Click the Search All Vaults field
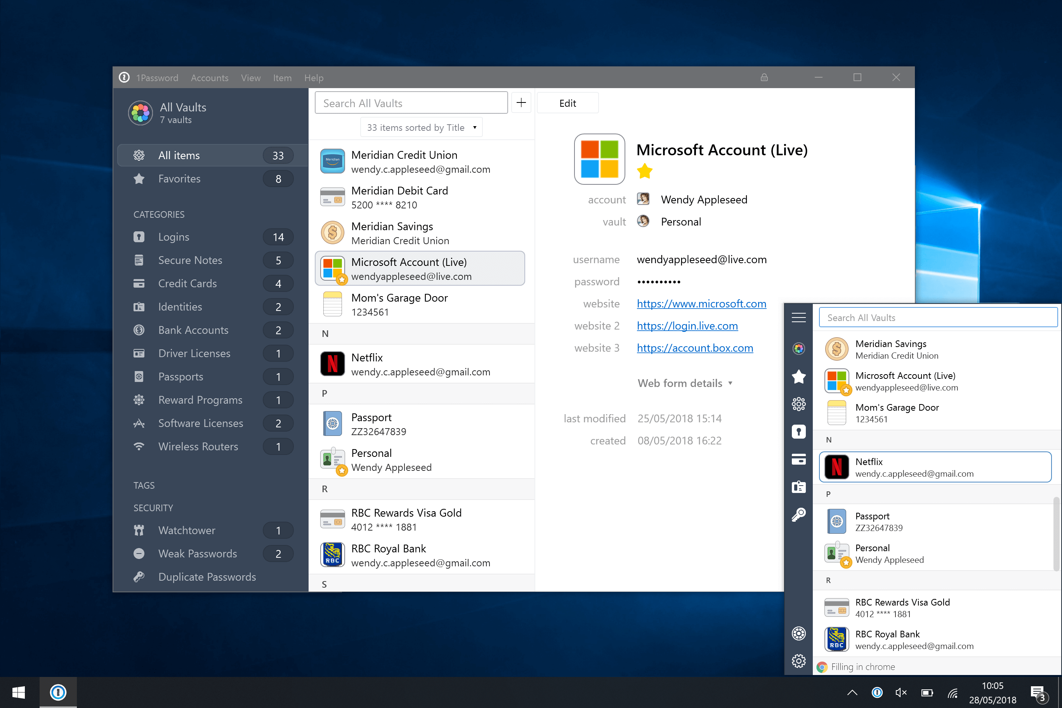1062x708 pixels. pos(410,102)
